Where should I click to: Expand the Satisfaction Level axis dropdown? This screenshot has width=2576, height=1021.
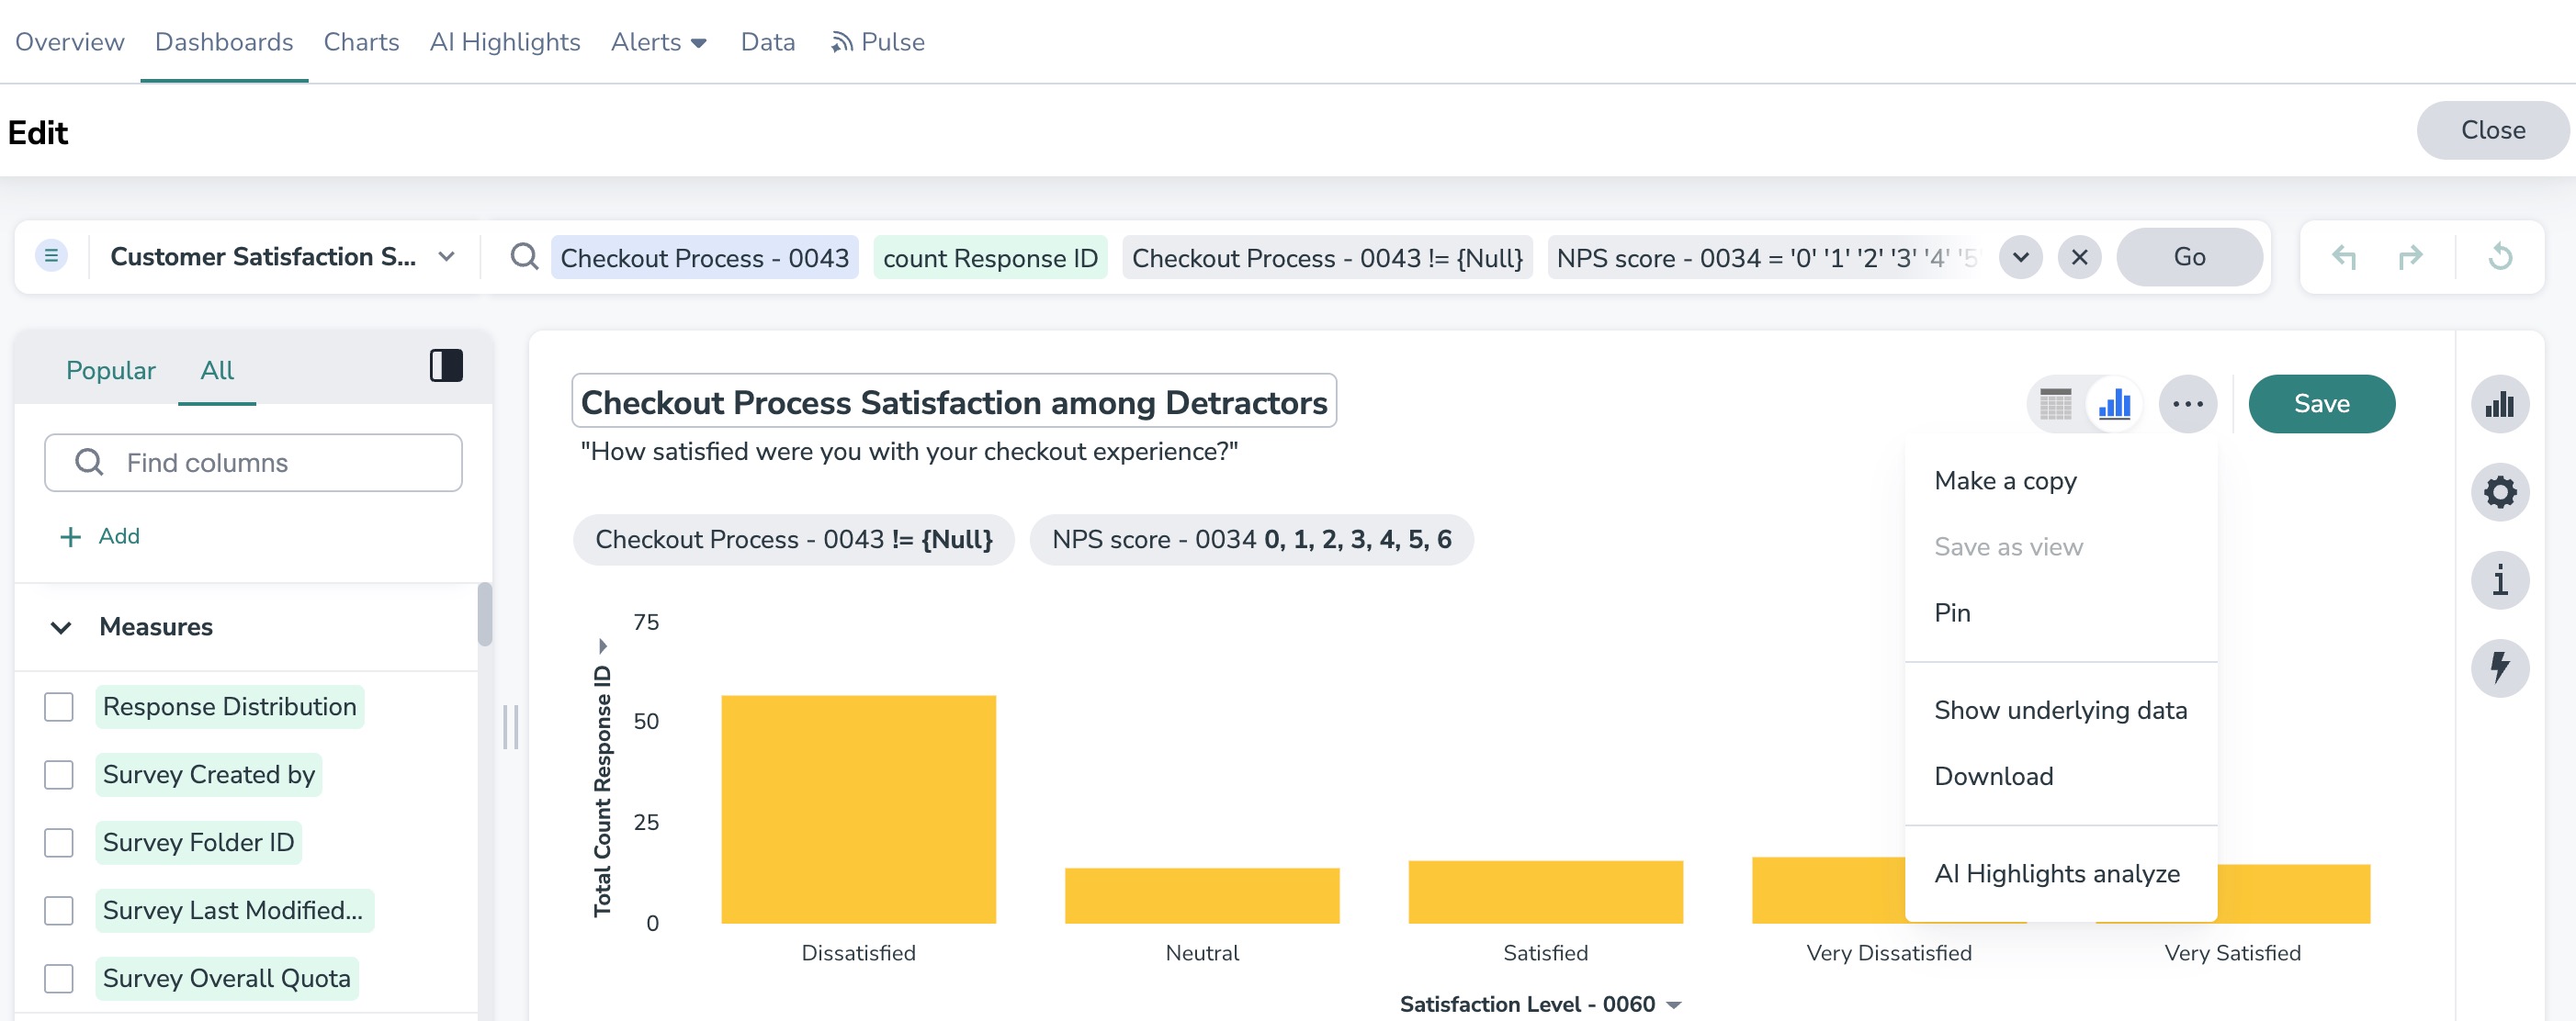click(x=1674, y=1004)
